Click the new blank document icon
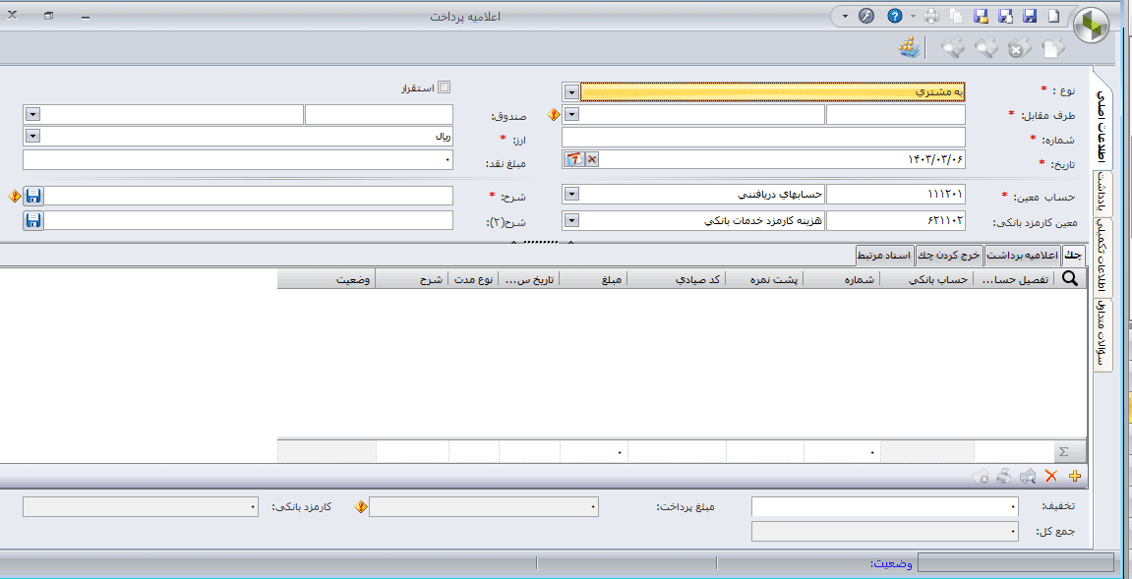This screenshot has width=1132, height=579. [1053, 16]
